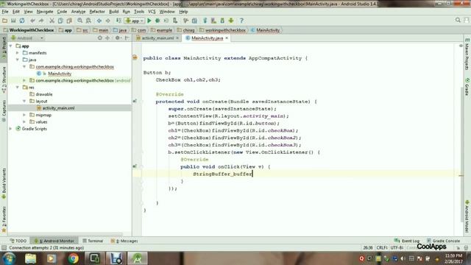Click the Android Device Monitor icon
The height and width of the screenshot is (265, 471).
231,21
